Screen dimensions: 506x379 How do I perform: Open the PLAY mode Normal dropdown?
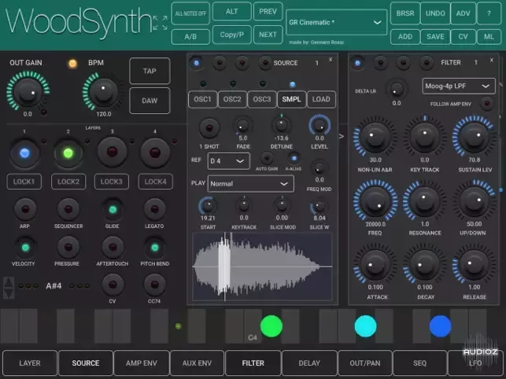click(250, 183)
